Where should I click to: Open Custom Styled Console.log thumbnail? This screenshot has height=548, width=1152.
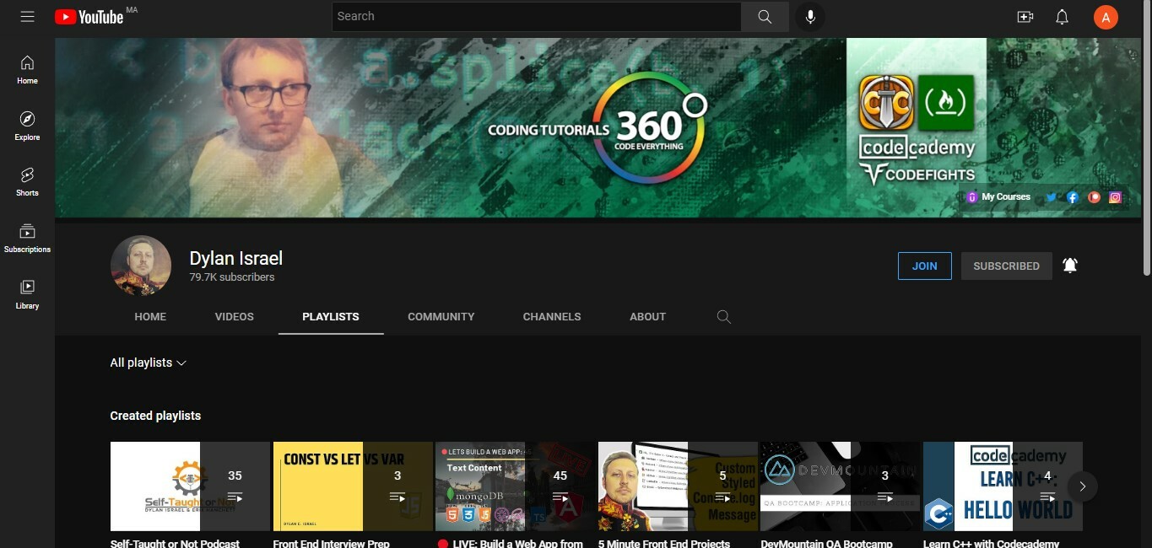pos(678,486)
